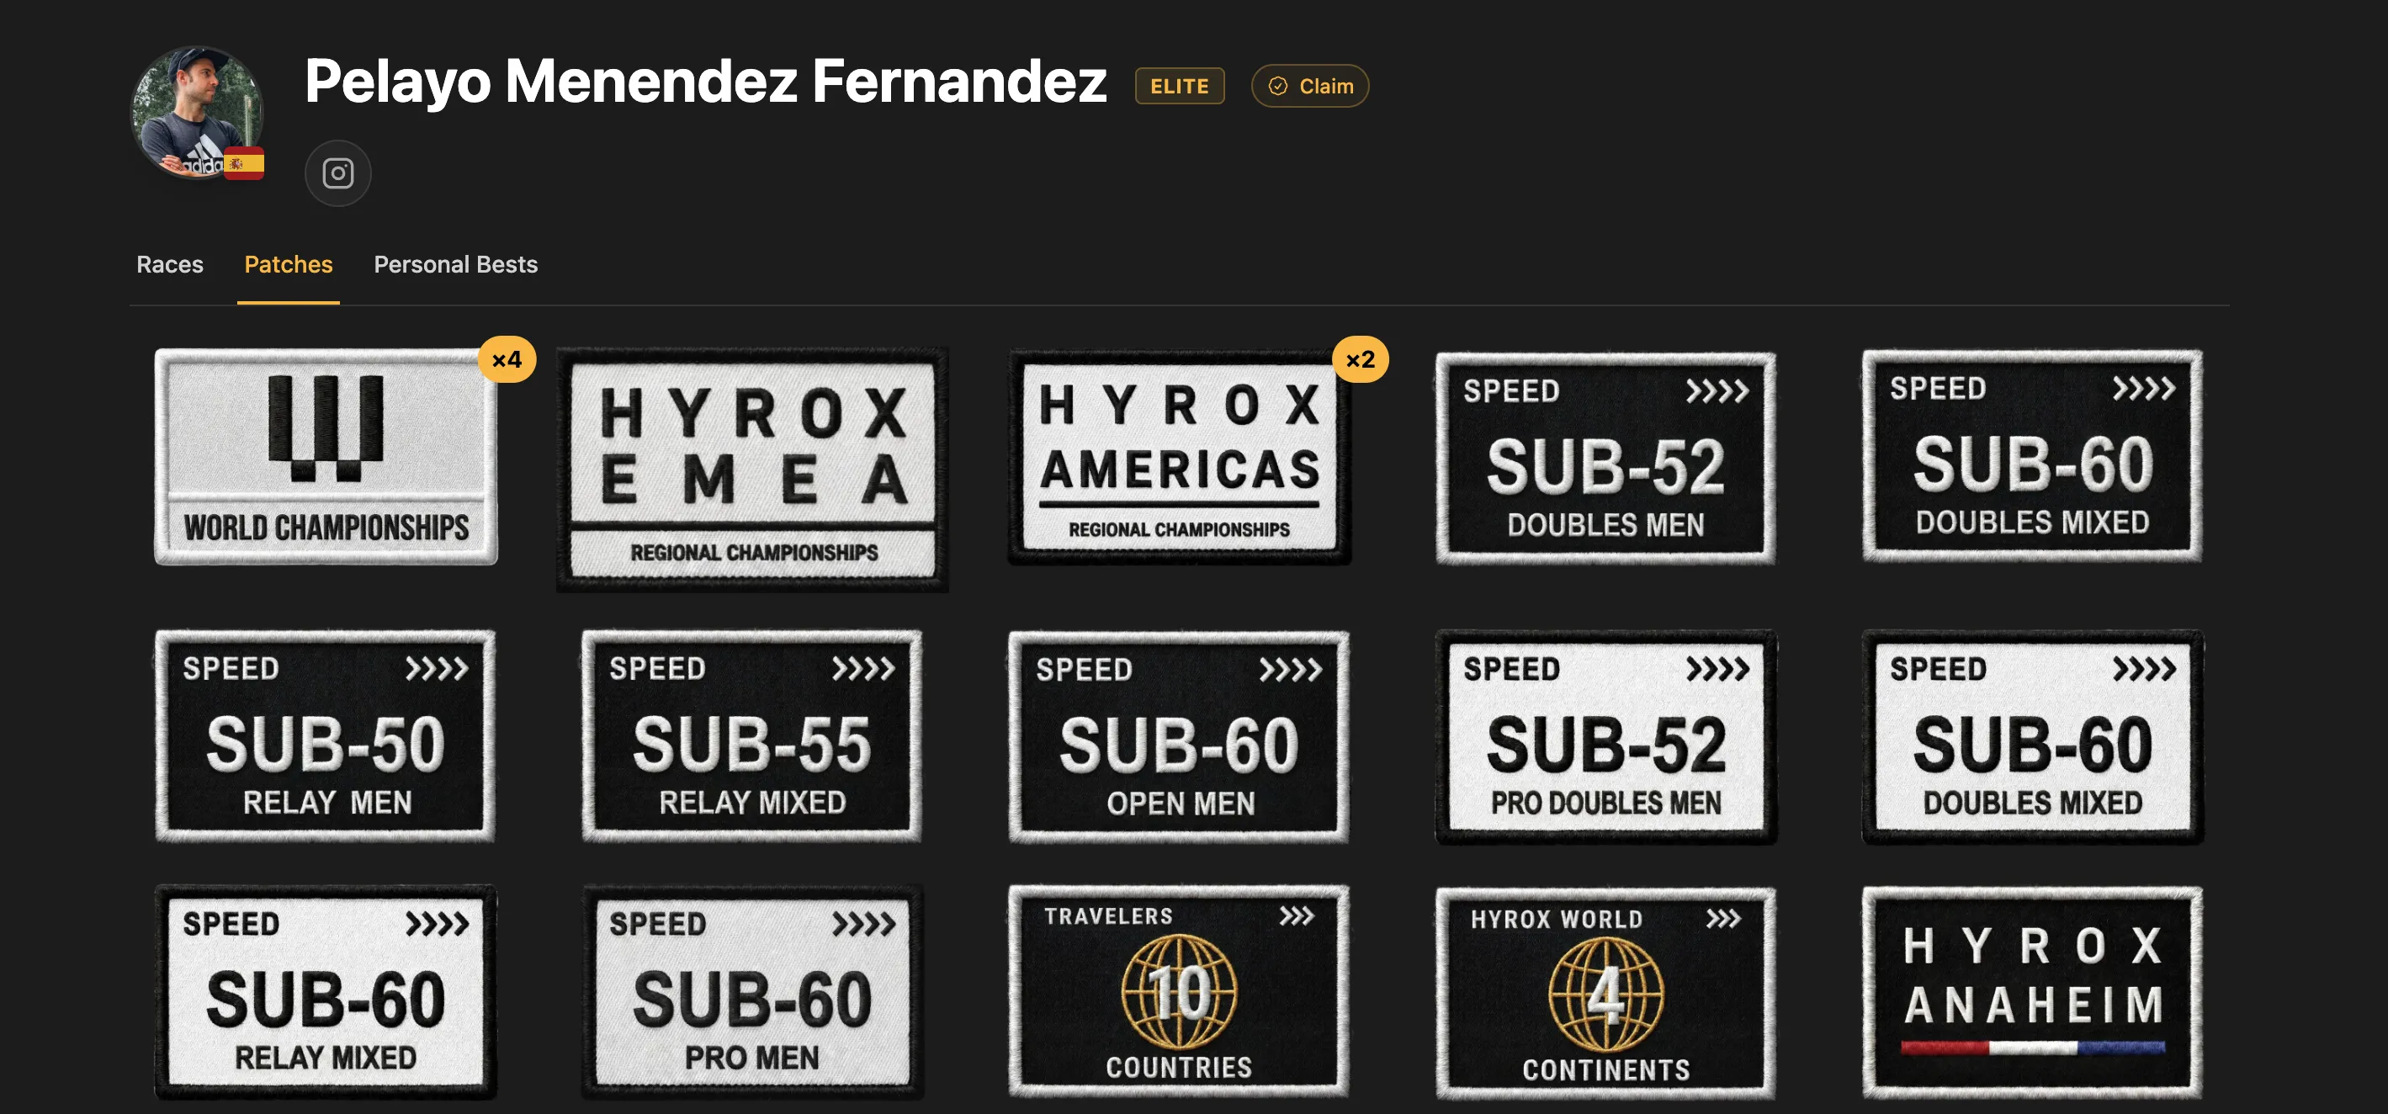Select the SUB-52 Pro Doubles Men patch
Screen dimensions: 2388x1114
(1605, 738)
